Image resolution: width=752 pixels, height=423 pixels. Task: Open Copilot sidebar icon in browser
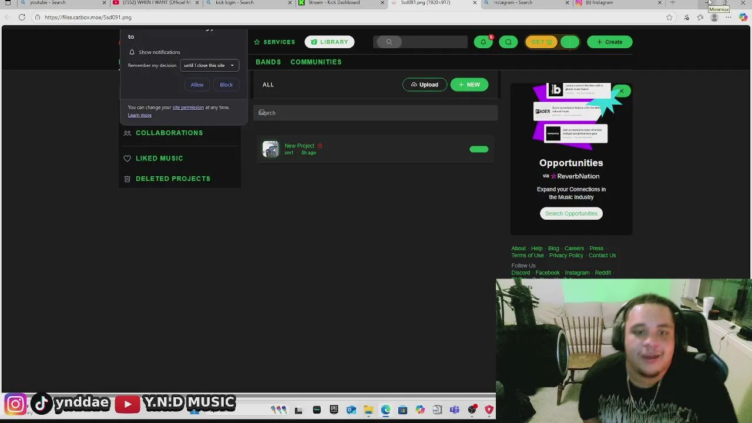pyautogui.click(x=743, y=17)
